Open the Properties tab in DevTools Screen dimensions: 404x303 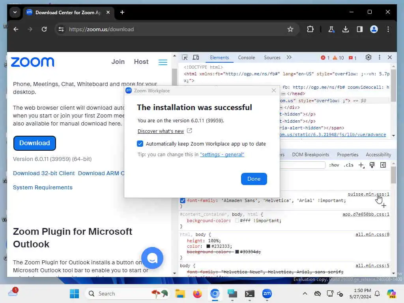pos(348,155)
